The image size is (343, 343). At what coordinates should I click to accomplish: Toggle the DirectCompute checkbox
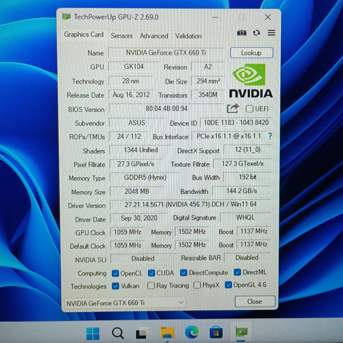[184, 272]
